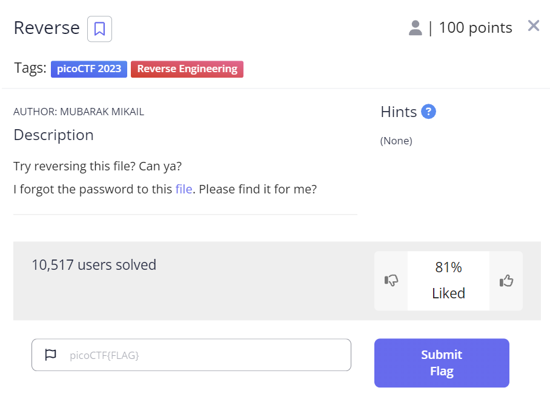
Task: Click the Reverse challenge title
Action: (47, 28)
